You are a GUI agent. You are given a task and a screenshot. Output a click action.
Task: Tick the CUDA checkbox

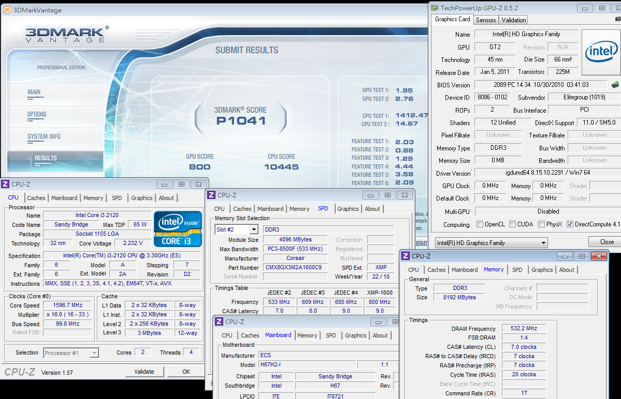pyautogui.click(x=512, y=224)
